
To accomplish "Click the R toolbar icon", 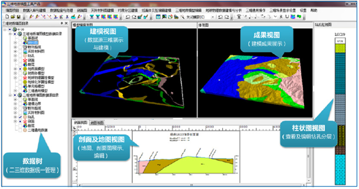I will (281, 17).
